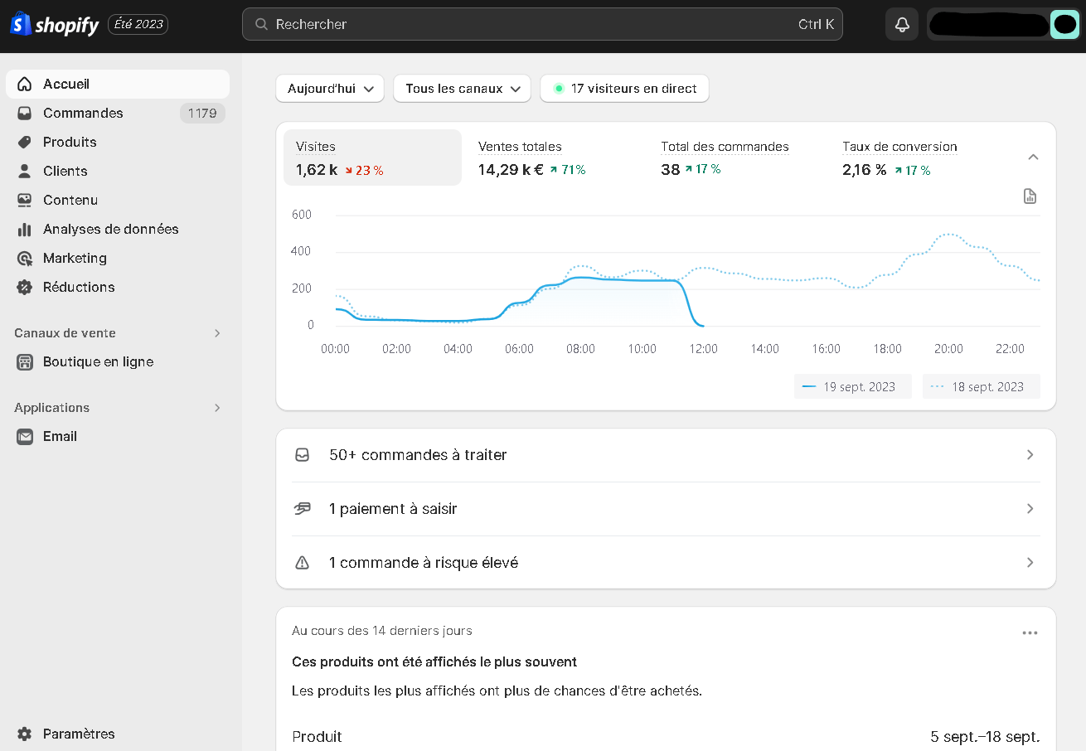Open Paramètres gear icon
The height and width of the screenshot is (751, 1086).
(25, 734)
